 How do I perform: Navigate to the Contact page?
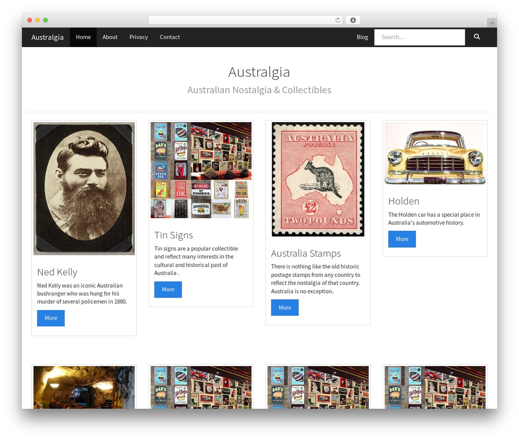170,37
